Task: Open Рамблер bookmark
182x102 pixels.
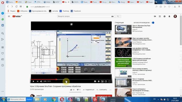Action: click(65, 11)
